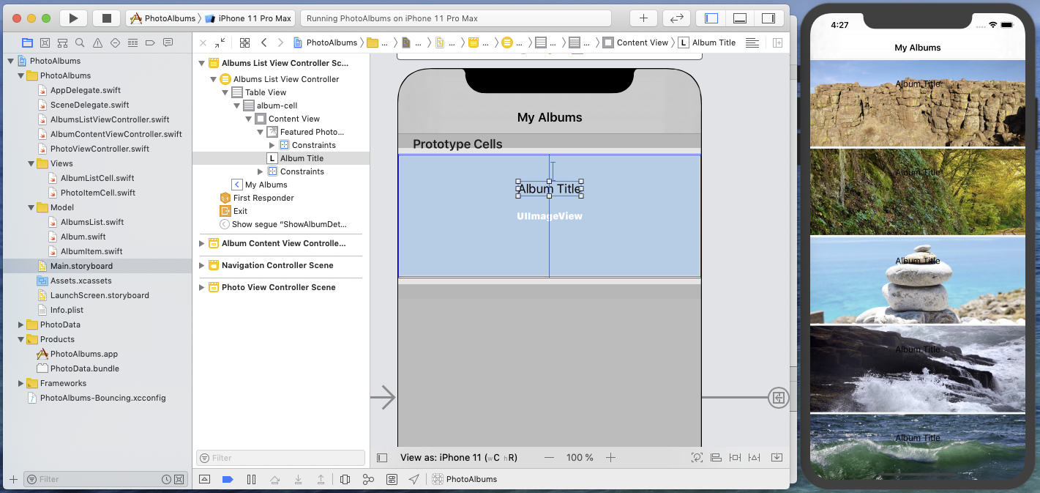
Task: Go back in editor history
Action: [263, 42]
